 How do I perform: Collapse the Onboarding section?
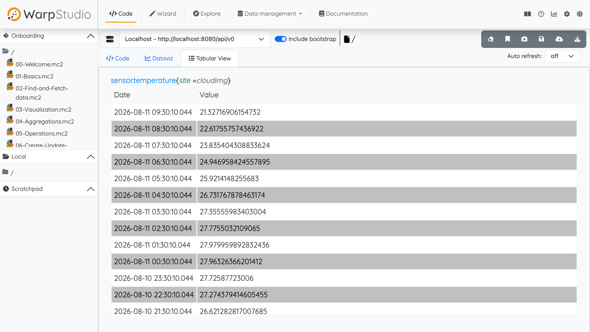(91, 36)
